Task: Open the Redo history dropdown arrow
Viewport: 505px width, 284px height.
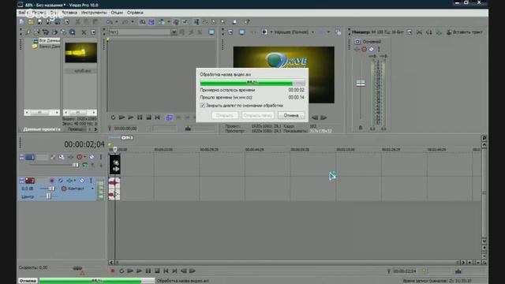Action: coord(133,22)
